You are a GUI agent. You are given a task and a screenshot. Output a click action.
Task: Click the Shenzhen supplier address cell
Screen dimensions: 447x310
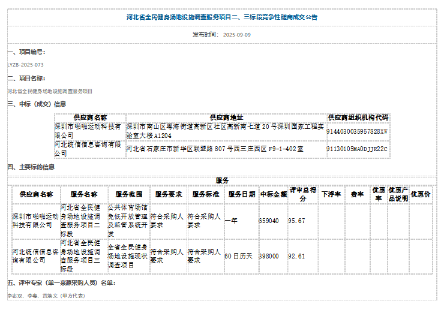226,131
